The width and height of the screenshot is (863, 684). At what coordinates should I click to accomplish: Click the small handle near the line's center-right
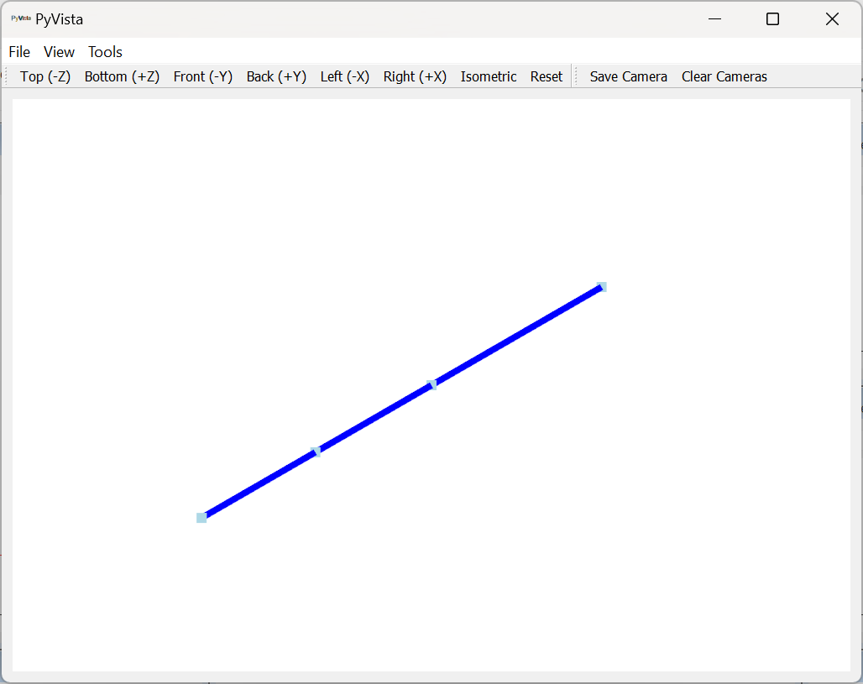432,384
